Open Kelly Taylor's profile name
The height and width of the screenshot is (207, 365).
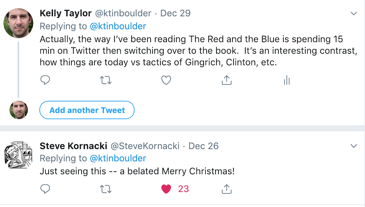click(x=66, y=13)
